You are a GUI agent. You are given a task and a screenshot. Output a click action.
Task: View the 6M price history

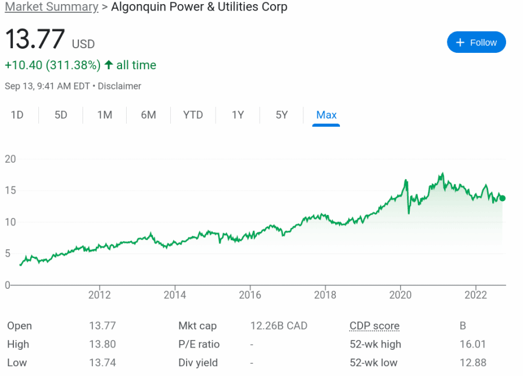click(x=148, y=115)
